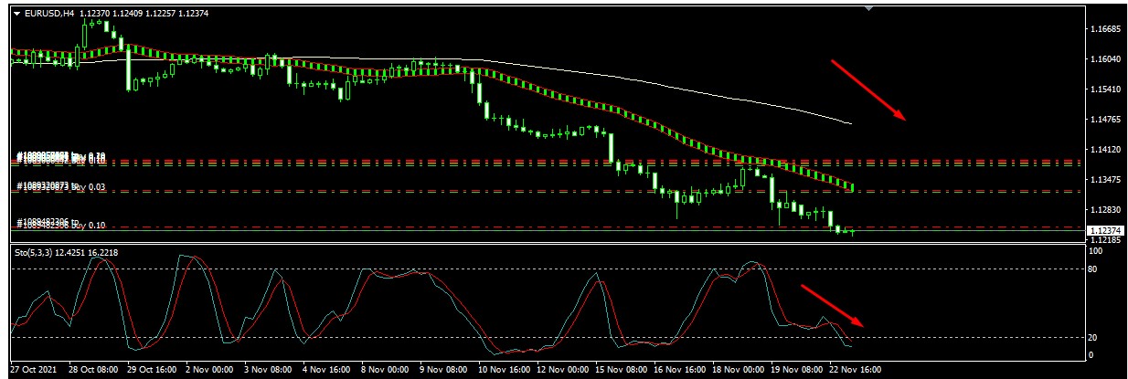This screenshot has height=379, width=1128.
Task: Click the EURUSD,H4 symbol title text
Action: point(49,13)
